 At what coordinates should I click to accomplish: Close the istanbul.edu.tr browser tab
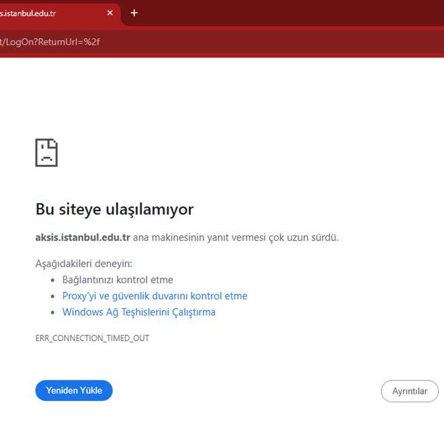coord(110,13)
